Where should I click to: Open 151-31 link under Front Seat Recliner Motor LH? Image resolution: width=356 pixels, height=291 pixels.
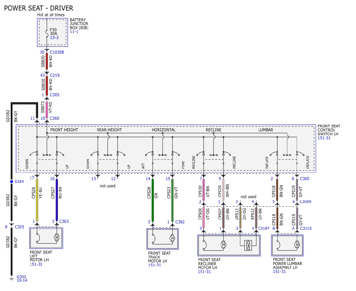(x=204, y=272)
